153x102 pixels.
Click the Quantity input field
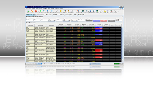point(59,21)
